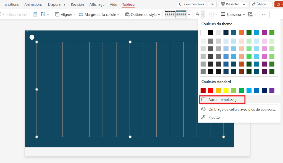Click the table's top-center resize handle
Viewport: 283px width, 163px height.
coord(130,42)
